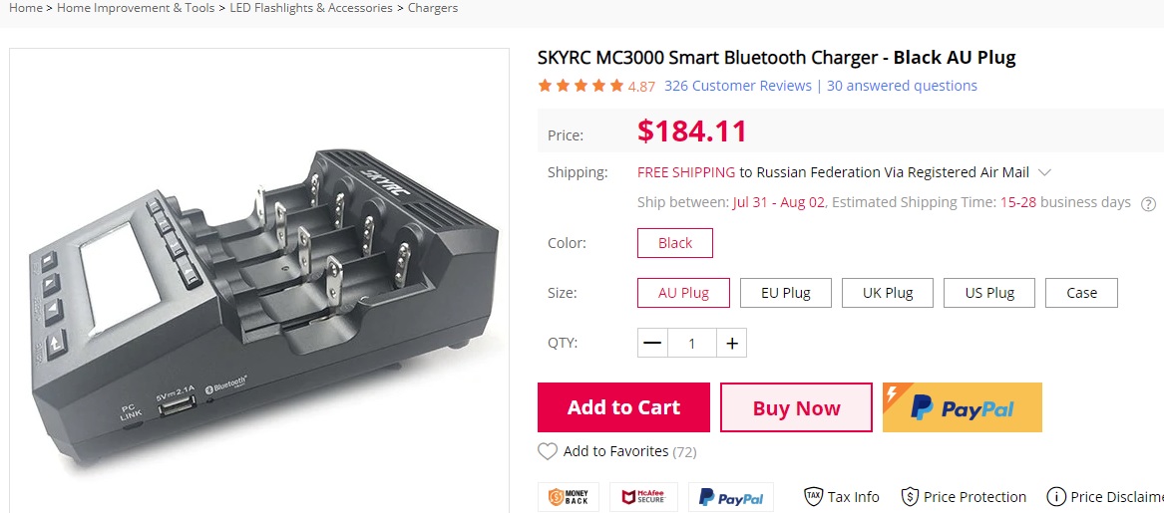Click the small PayPal badge icon
1164x513 pixels.
(731, 497)
